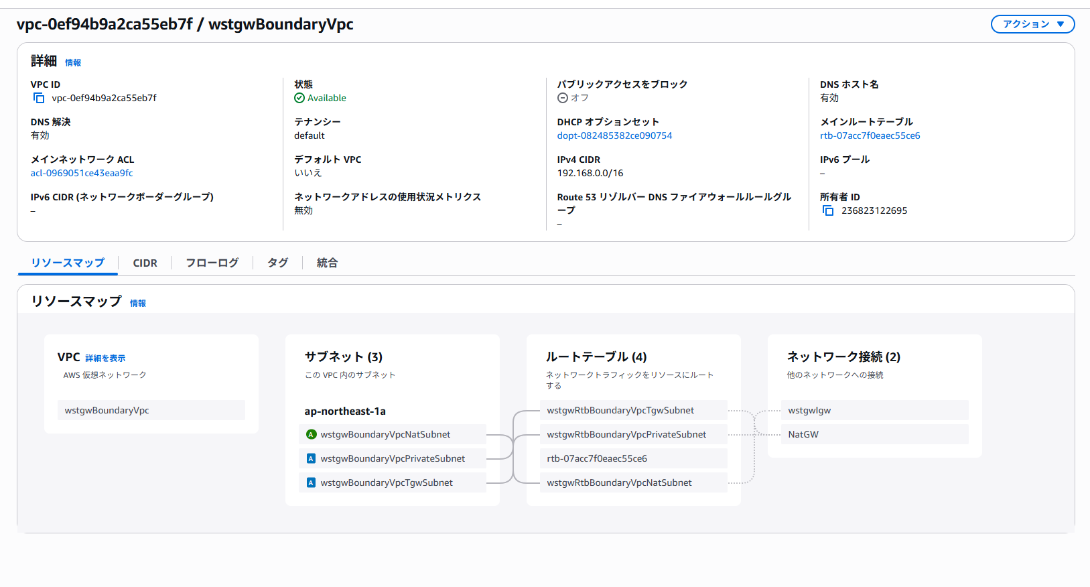Select wstgwIgw network connection
1090x587 pixels.
tap(875, 410)
